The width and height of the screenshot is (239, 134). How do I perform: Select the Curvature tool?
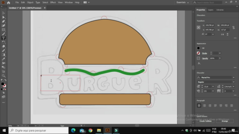(3, 26)
